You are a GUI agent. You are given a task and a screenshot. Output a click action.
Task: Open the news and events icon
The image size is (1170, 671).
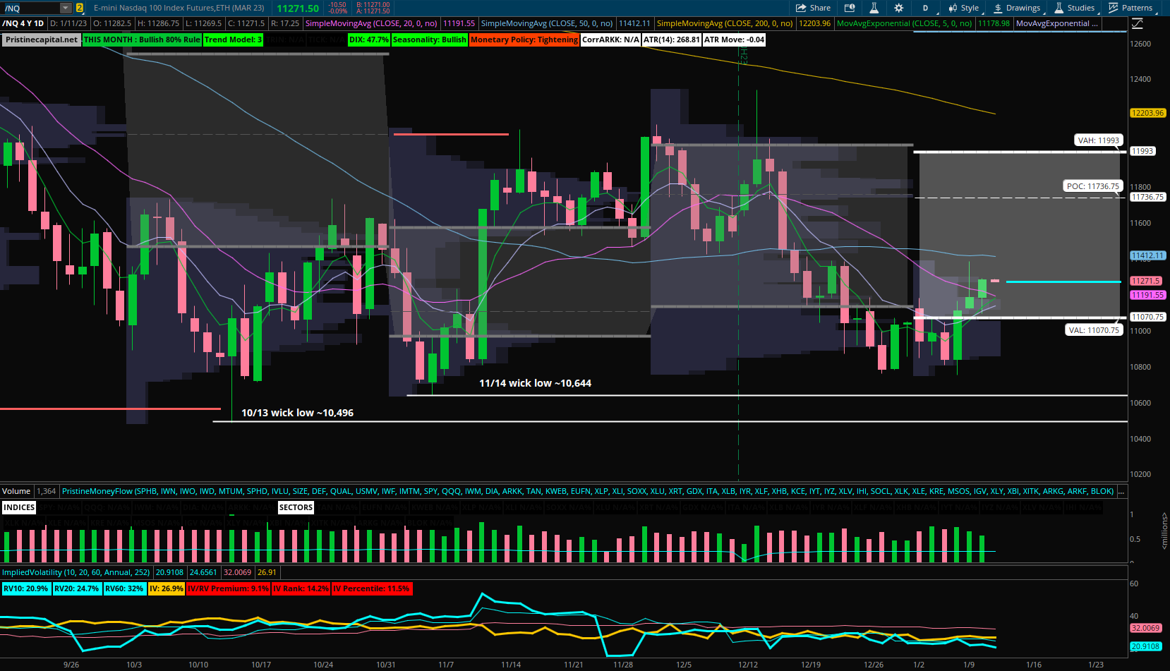[850, 8]
